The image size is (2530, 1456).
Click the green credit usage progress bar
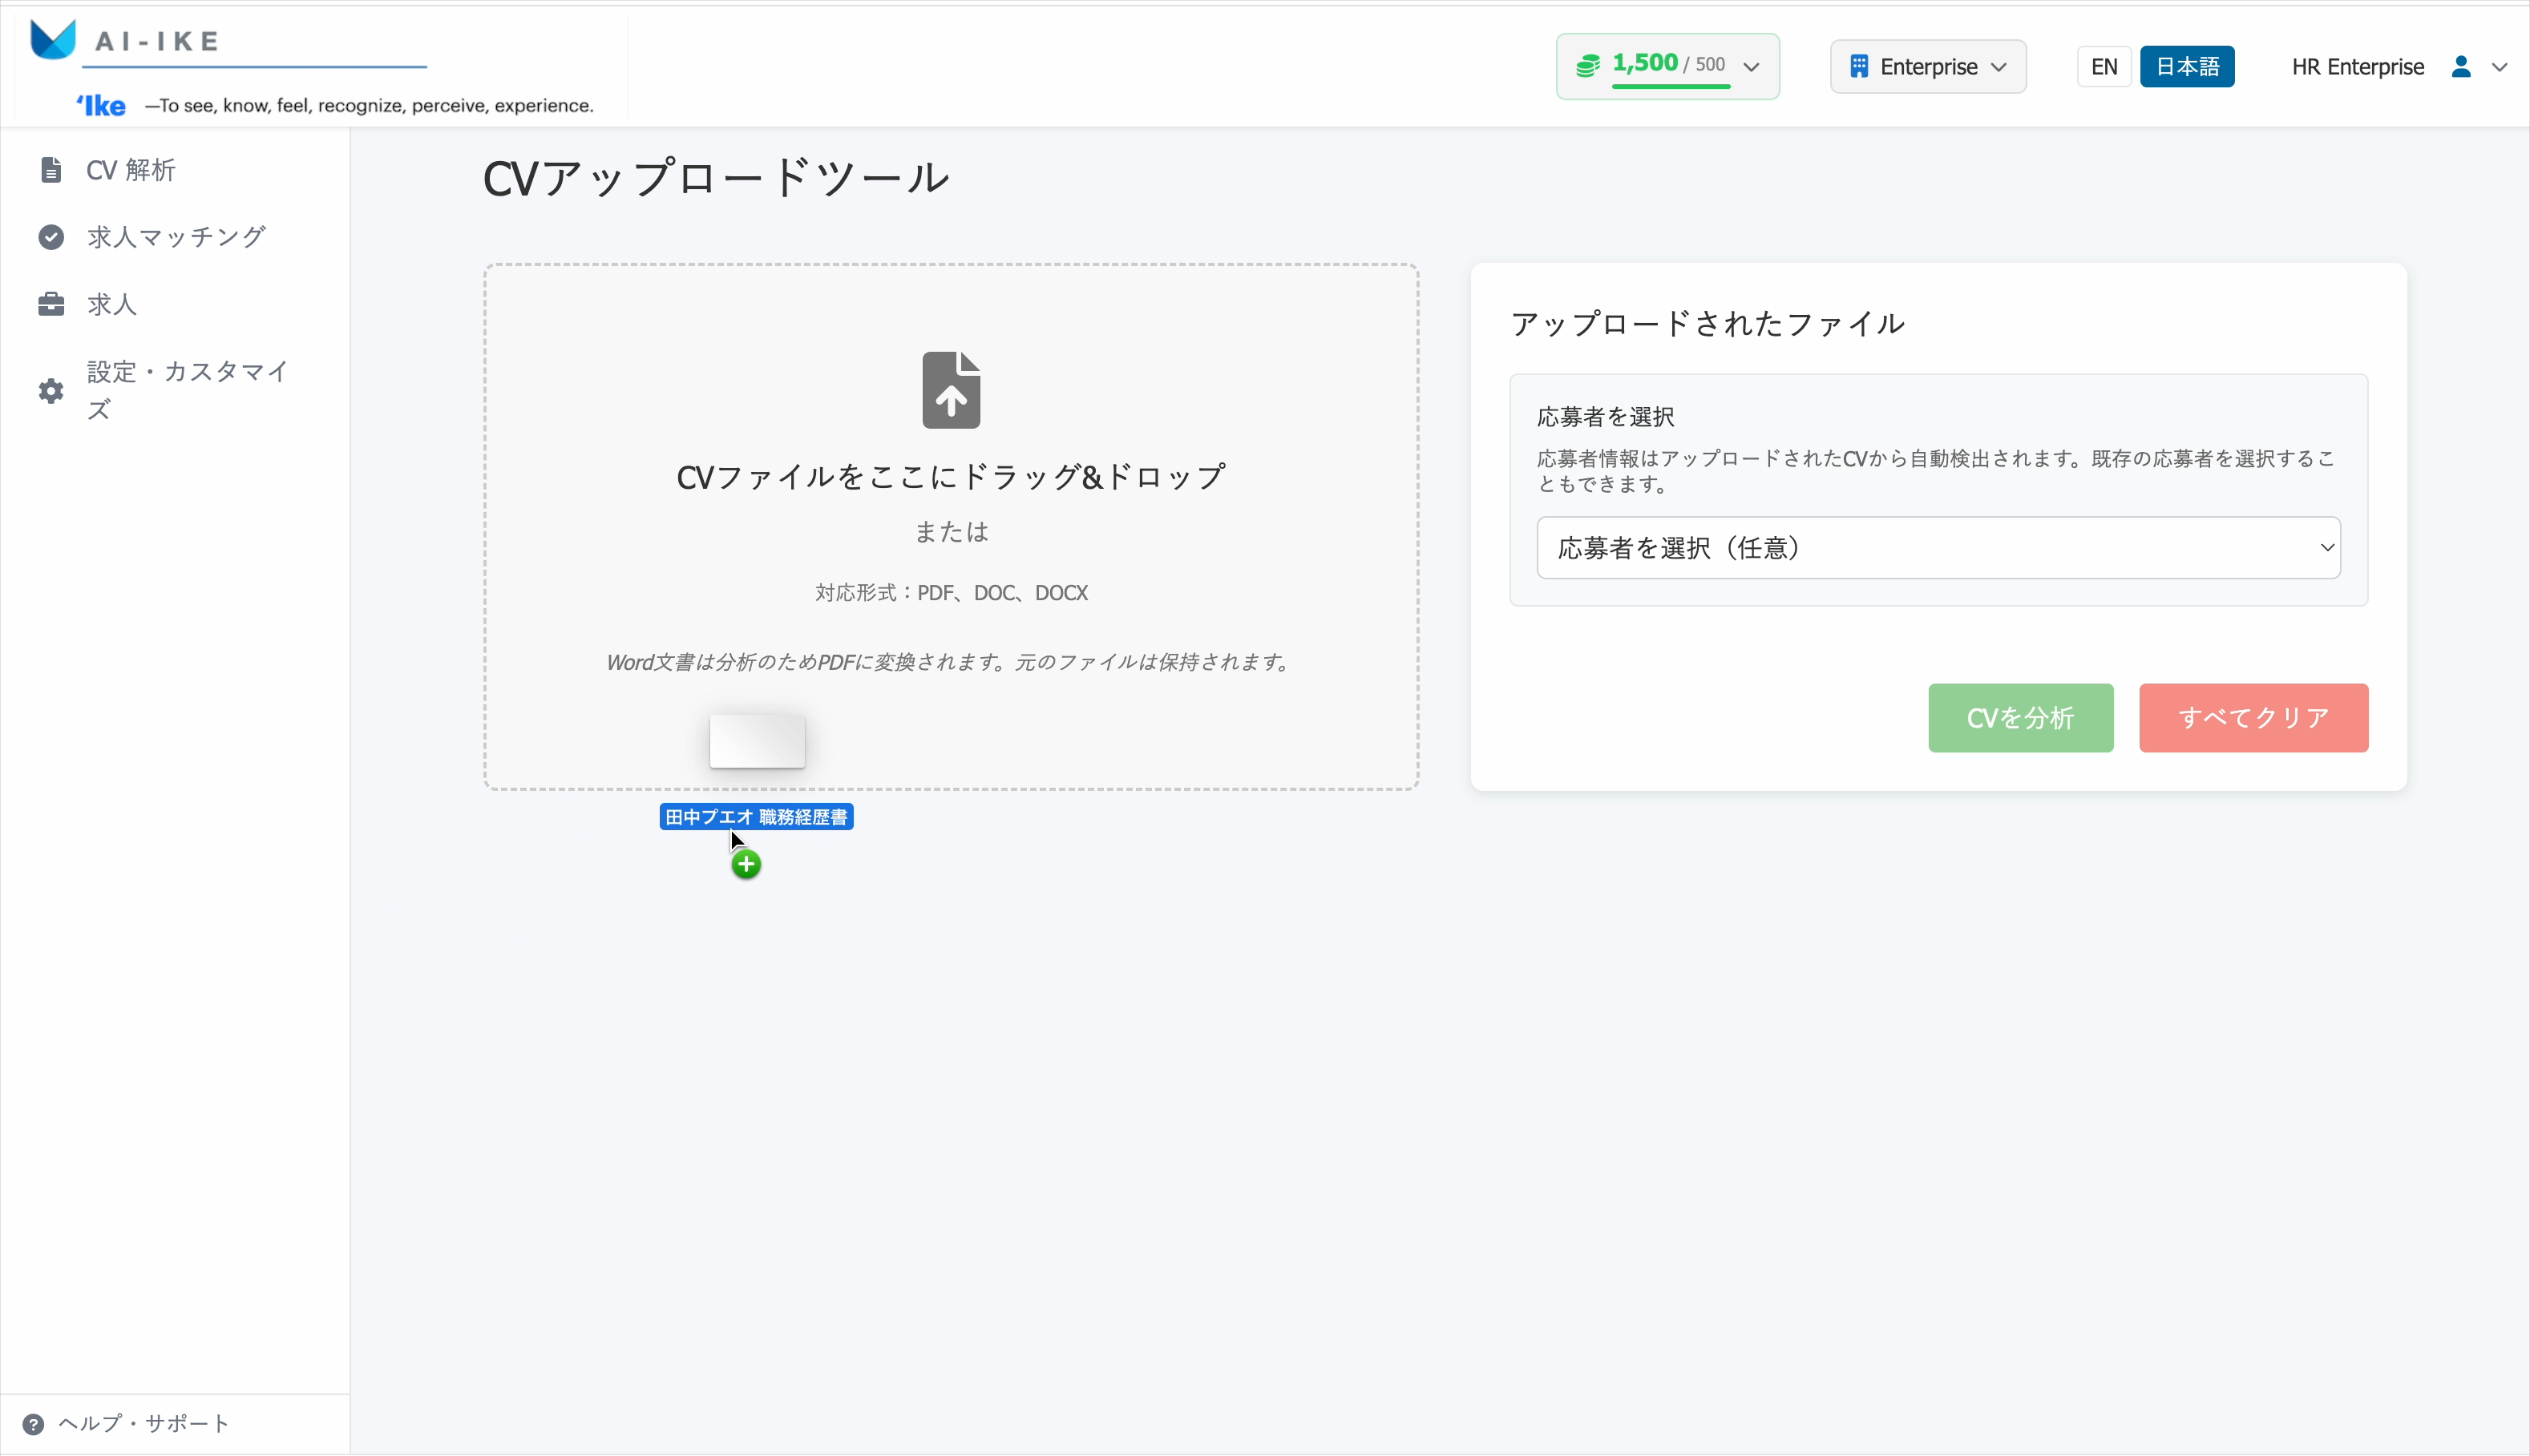tap(1671, 87)
